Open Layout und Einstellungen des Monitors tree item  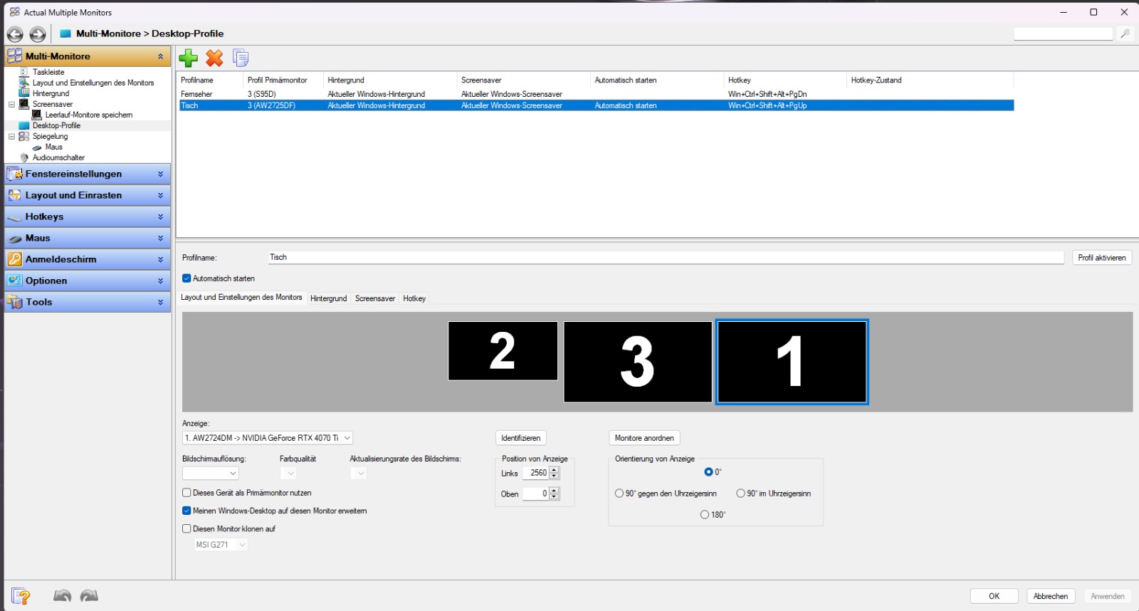click(93, 83)
